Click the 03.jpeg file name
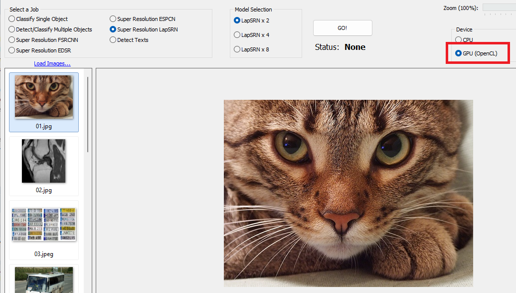 pyautogui.click(x=44, y=254)
